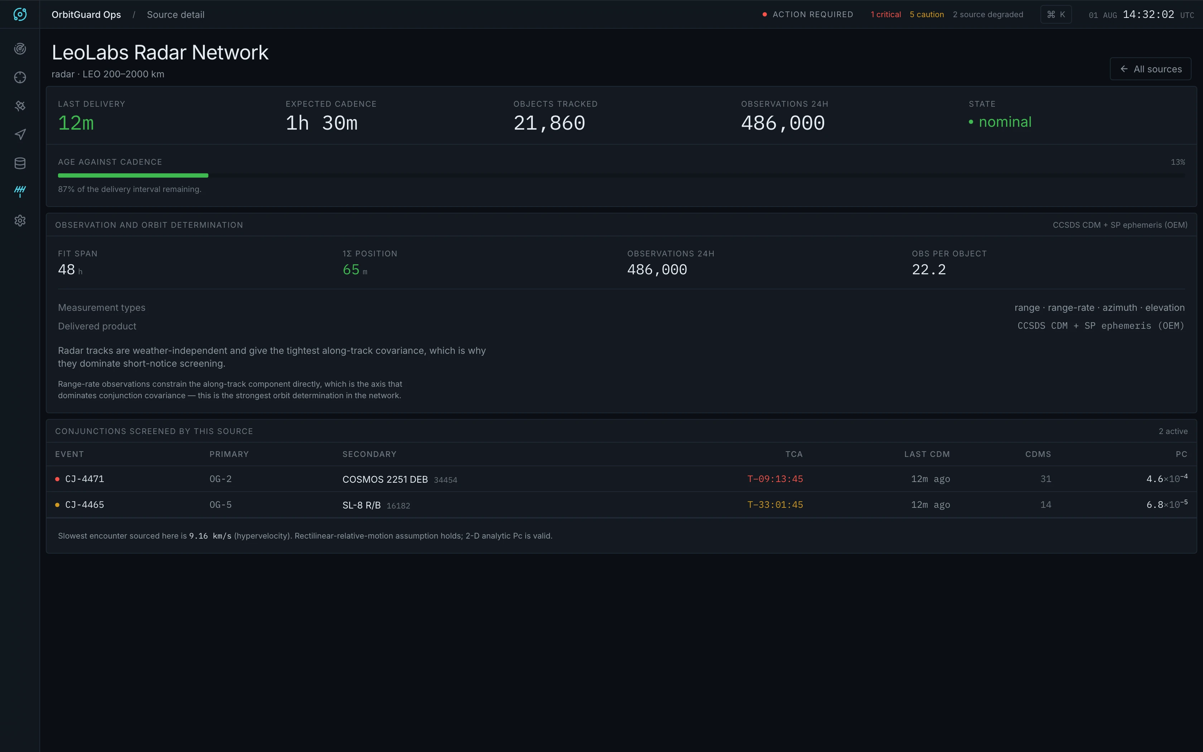Click the 4.6×10⁻⁴ Pc value

pos(1167,478)
